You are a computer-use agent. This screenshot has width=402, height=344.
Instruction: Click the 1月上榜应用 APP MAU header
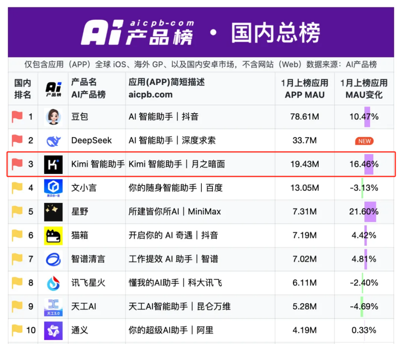point(304,89)
